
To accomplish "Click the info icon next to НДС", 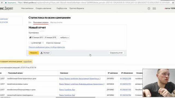I will [x=43, y=43].
